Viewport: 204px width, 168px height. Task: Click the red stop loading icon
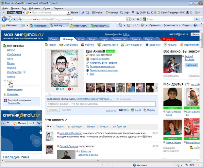click(x=138, y=19)
